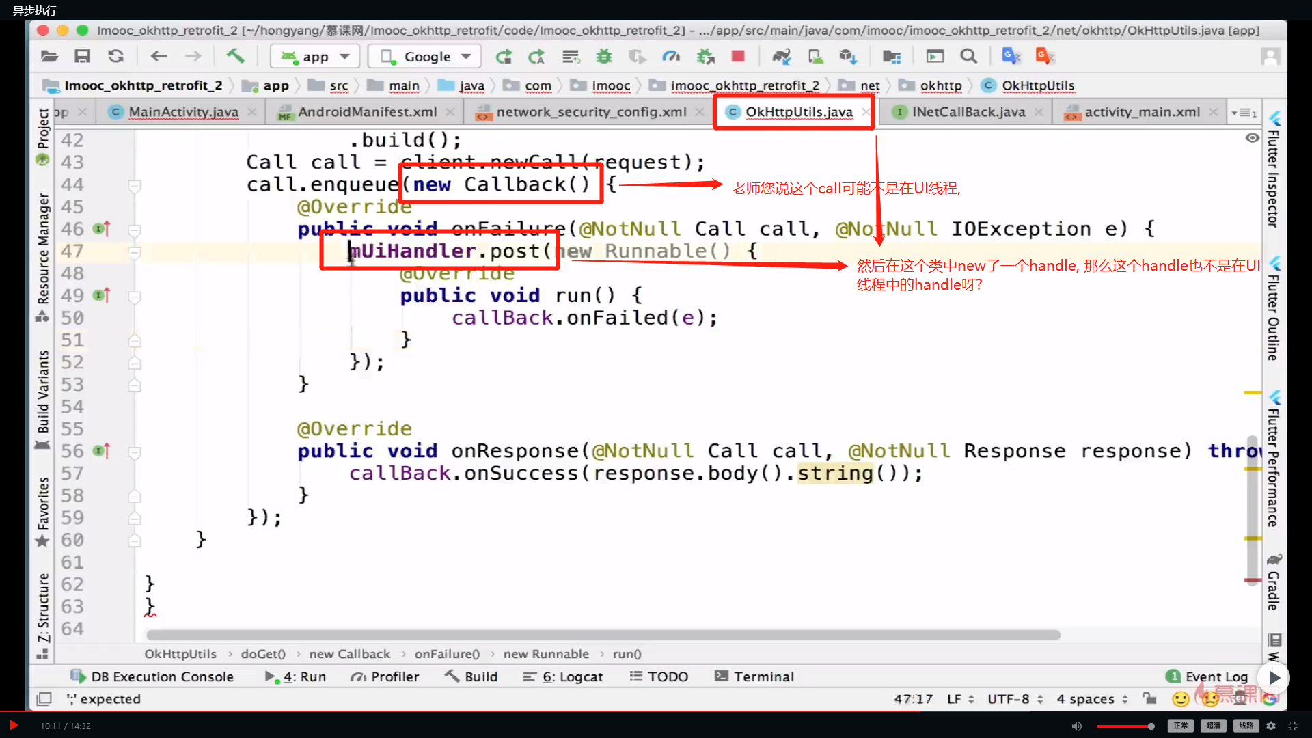Change the UTF-8 encoding dropdown
Image resolution: width=1312 pixels, height=738 pixels.
(1015, 699)
